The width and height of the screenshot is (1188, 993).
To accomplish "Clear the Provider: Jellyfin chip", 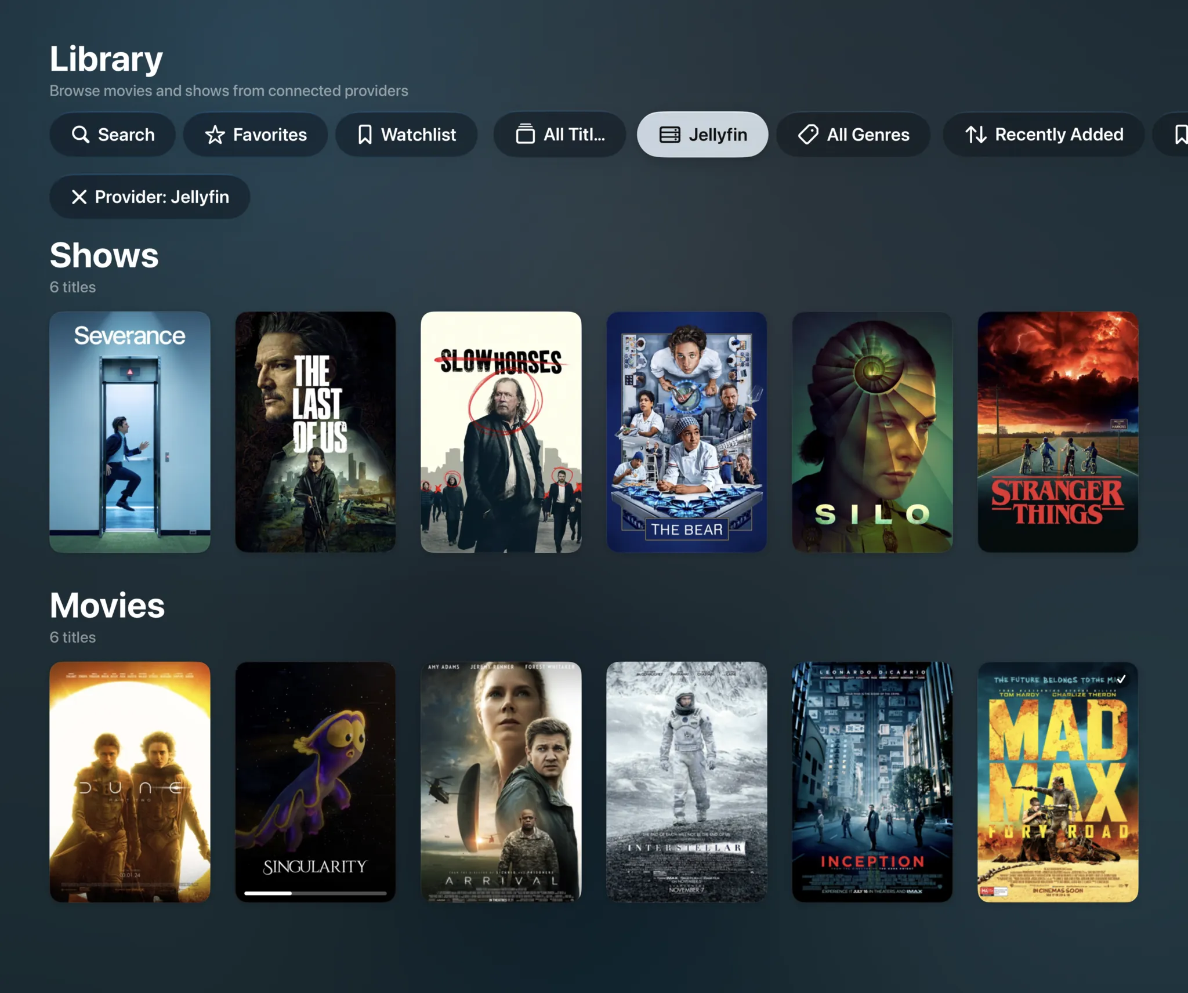I will [150, 197].
